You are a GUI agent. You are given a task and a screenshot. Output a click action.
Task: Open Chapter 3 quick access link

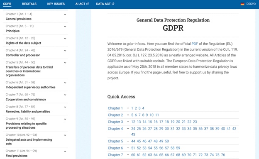tap(115, 122)
